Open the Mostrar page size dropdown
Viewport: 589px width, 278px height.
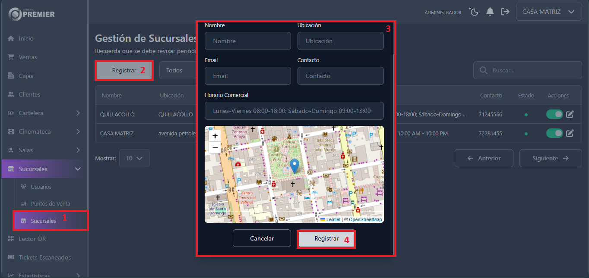(x=134, y=158)
